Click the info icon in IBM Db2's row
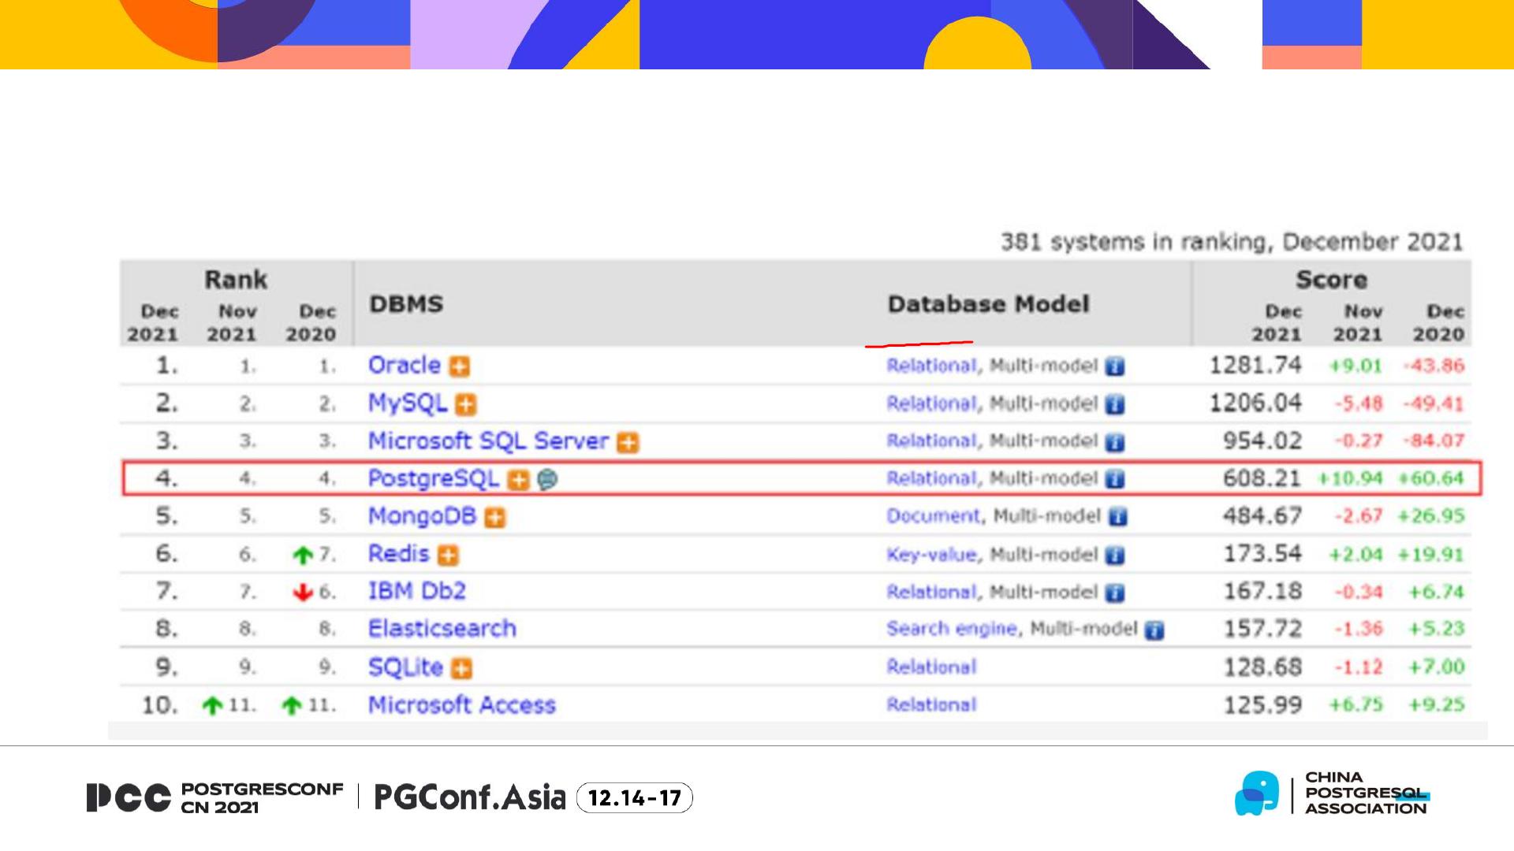Viewport: 1514px width, 851px height. (x=1115, y=593)
